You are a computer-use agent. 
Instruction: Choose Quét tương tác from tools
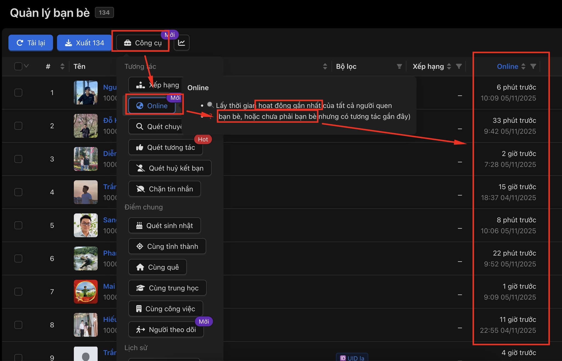(x=165, y=147)
